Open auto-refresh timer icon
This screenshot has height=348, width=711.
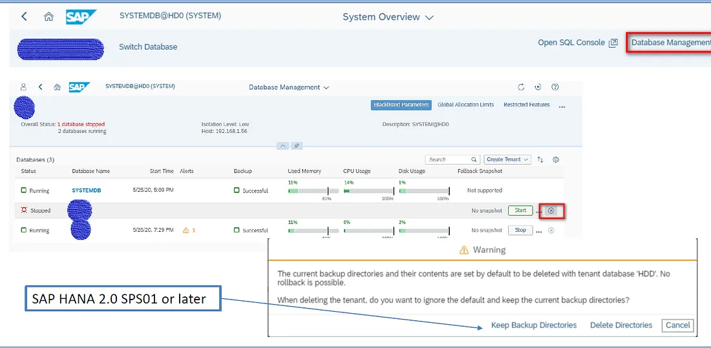538,87
